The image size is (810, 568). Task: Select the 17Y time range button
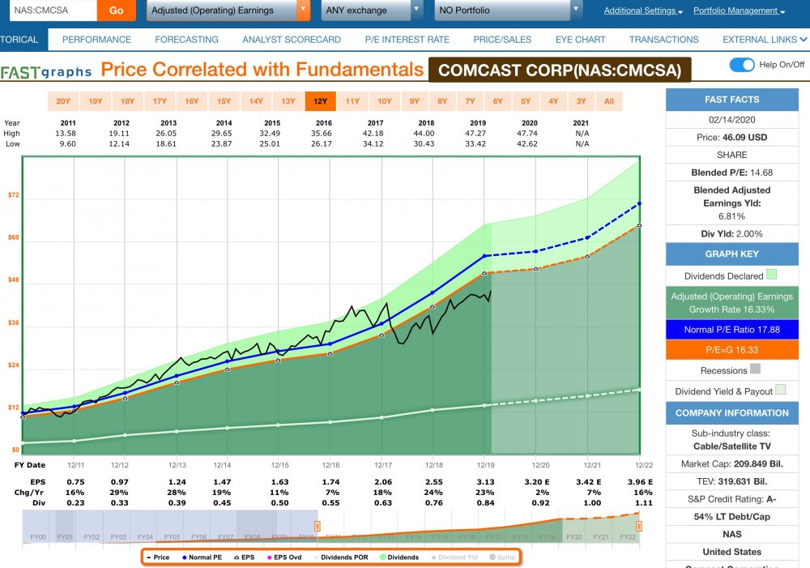[x=160, y=101]
